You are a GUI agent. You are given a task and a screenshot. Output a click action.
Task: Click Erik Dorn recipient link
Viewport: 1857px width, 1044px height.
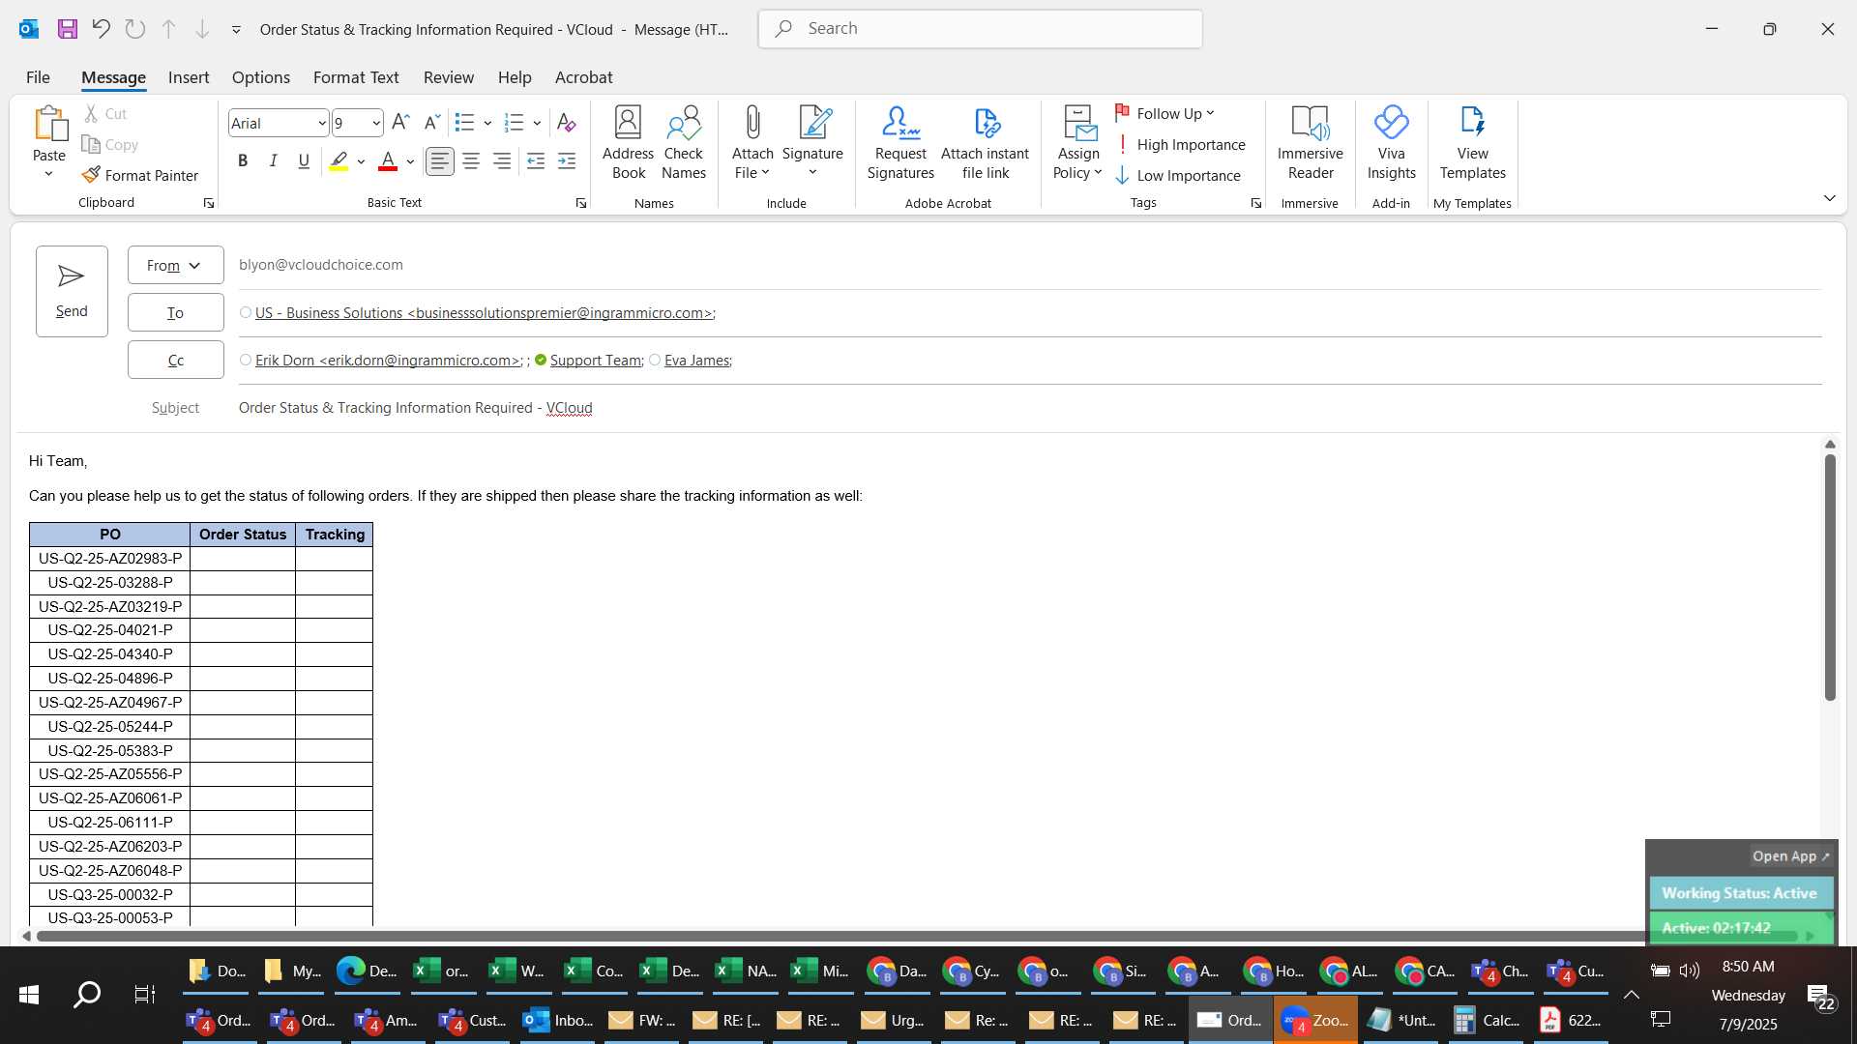[x=389, y=361]
